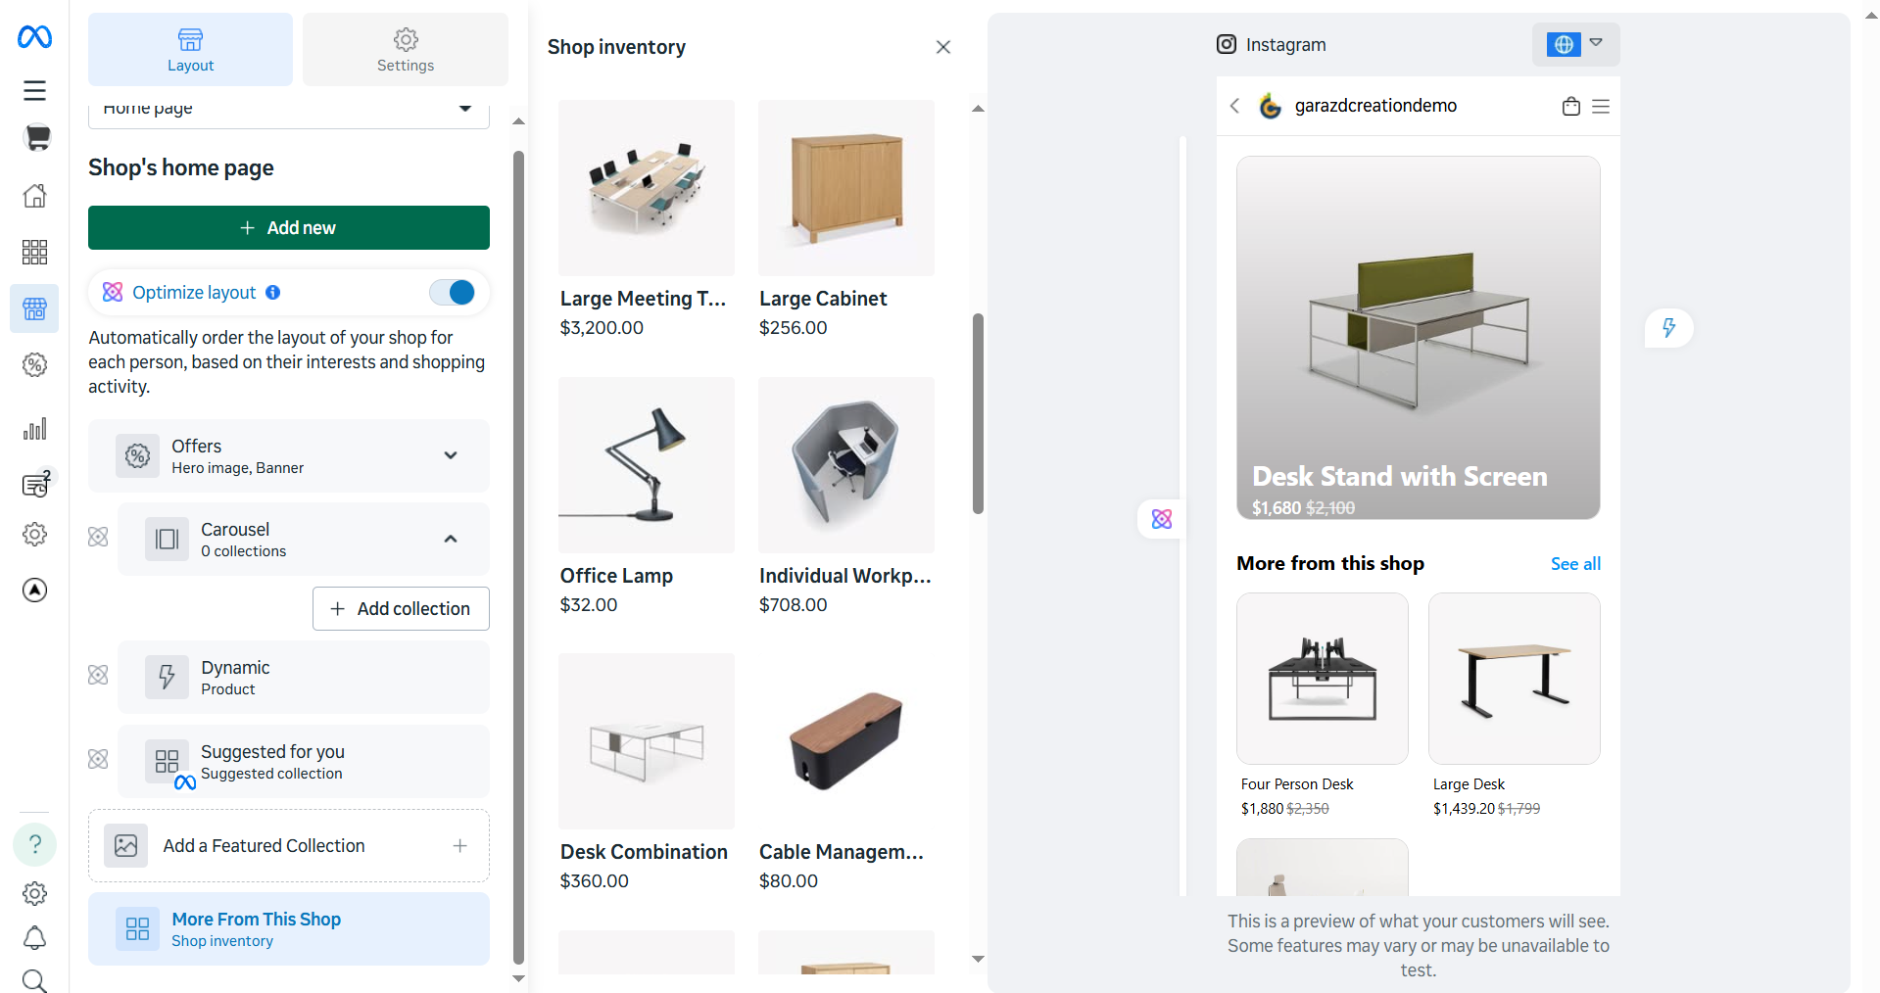Viewport: 1880px width, 993px height.
Task: Go to Home via house icon
Action: tap(34, 196)
